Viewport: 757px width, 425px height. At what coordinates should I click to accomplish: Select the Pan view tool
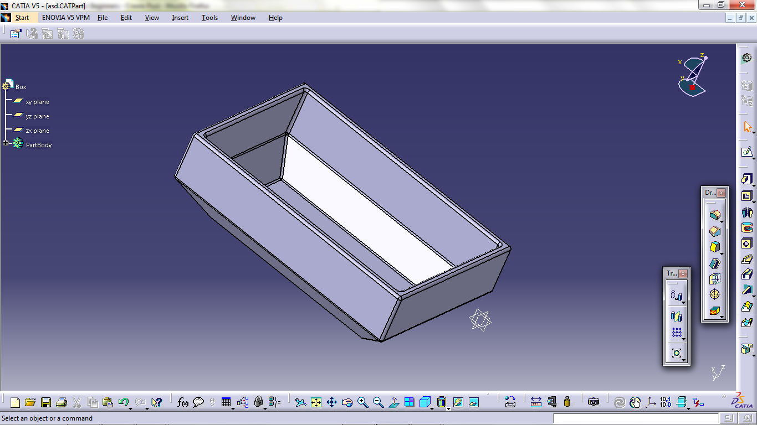click(x=333, y=402)
